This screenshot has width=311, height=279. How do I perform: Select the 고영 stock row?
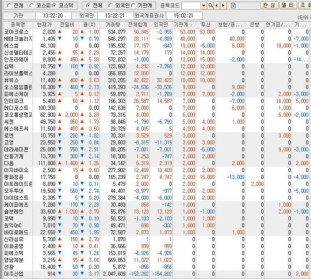coord(157,143)
